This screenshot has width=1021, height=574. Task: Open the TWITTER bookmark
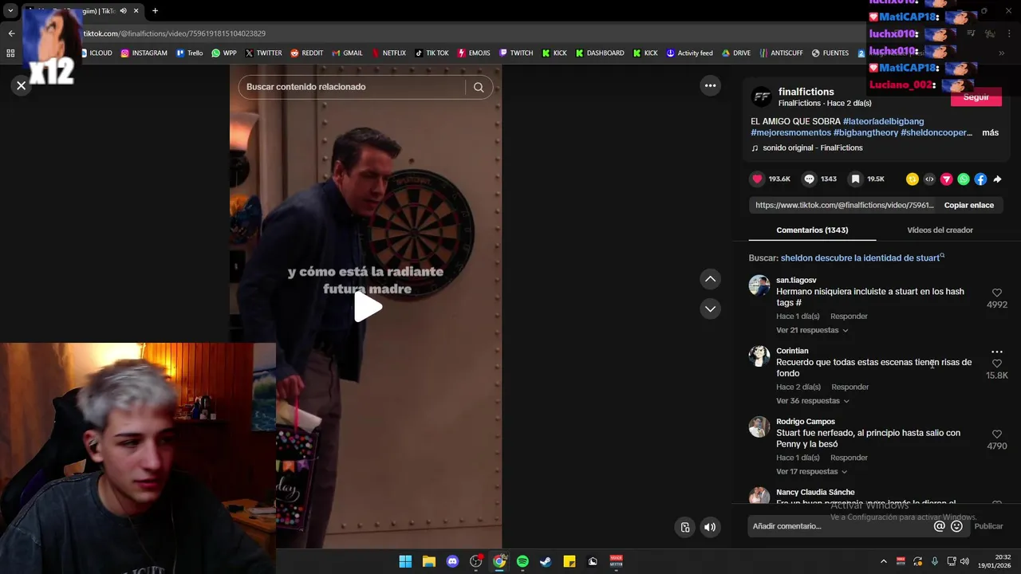(x=263, y=53)
